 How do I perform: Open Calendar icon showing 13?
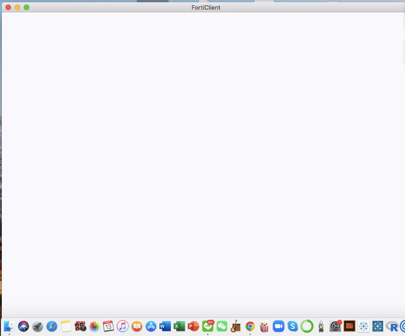108,326
